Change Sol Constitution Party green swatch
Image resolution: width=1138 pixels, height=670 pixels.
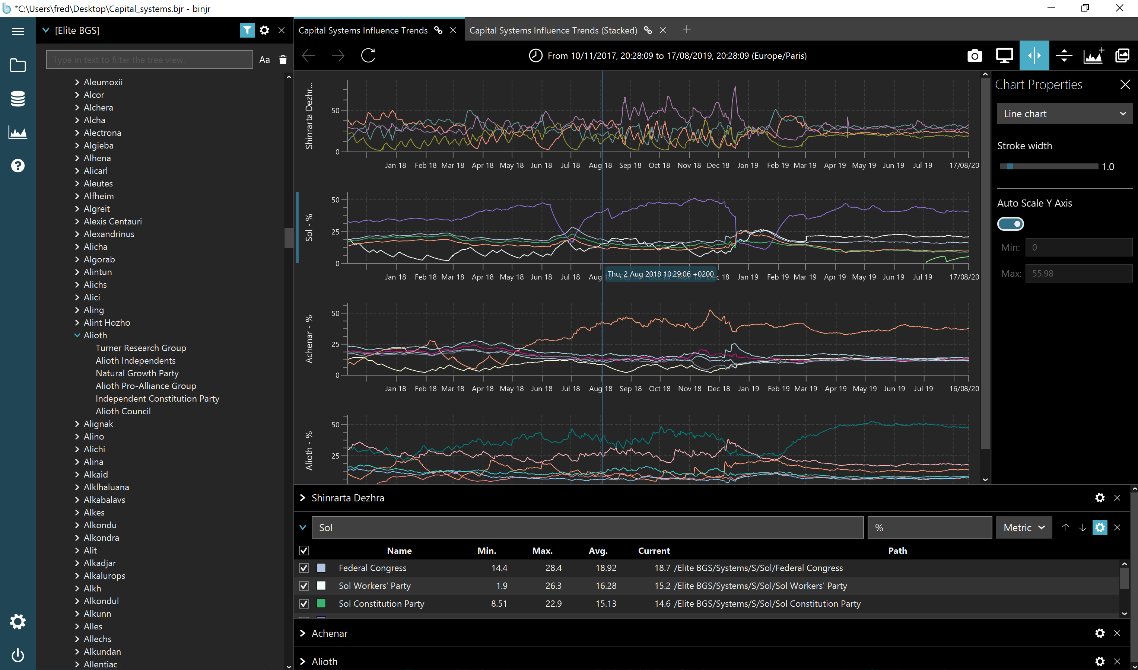tap(321, 604)
